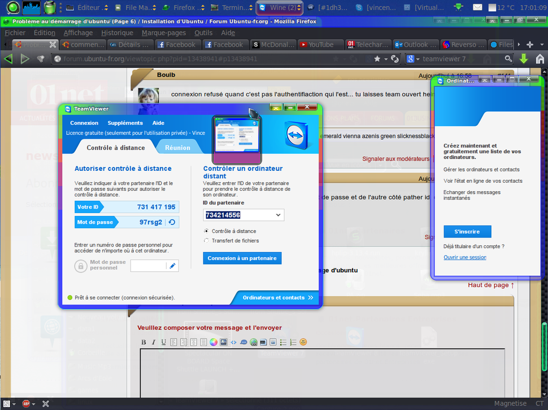This screenshot has height=410, width=548.
Task: Open the Termin... entry in the top panel
Action: pyautogui.click(x=232, y=8)
